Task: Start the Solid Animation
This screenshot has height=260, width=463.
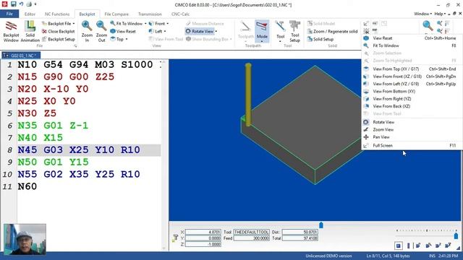Action: point(30,32)
